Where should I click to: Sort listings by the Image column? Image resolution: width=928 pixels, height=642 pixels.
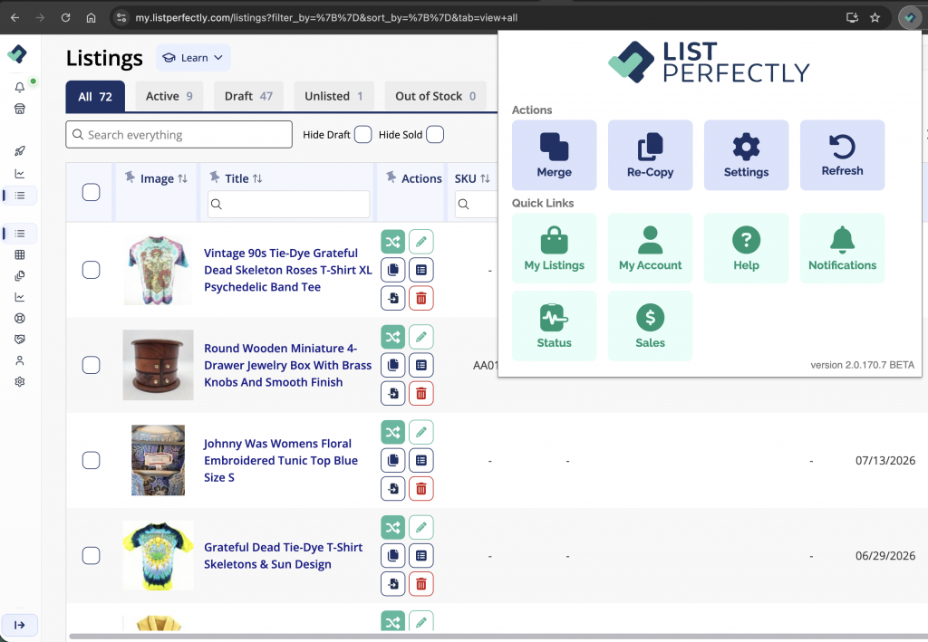tap(182, 178)
